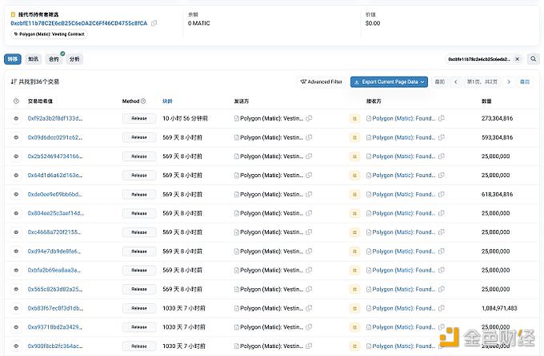
Task: Copy sender address in 0x2b524694734166 row
Action: tap(309, 156)
